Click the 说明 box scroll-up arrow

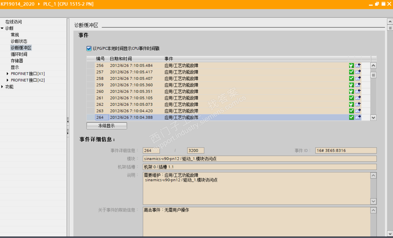point(373,175)
